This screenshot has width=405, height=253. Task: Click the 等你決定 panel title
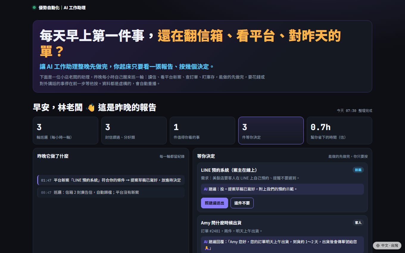pos(206,156)
